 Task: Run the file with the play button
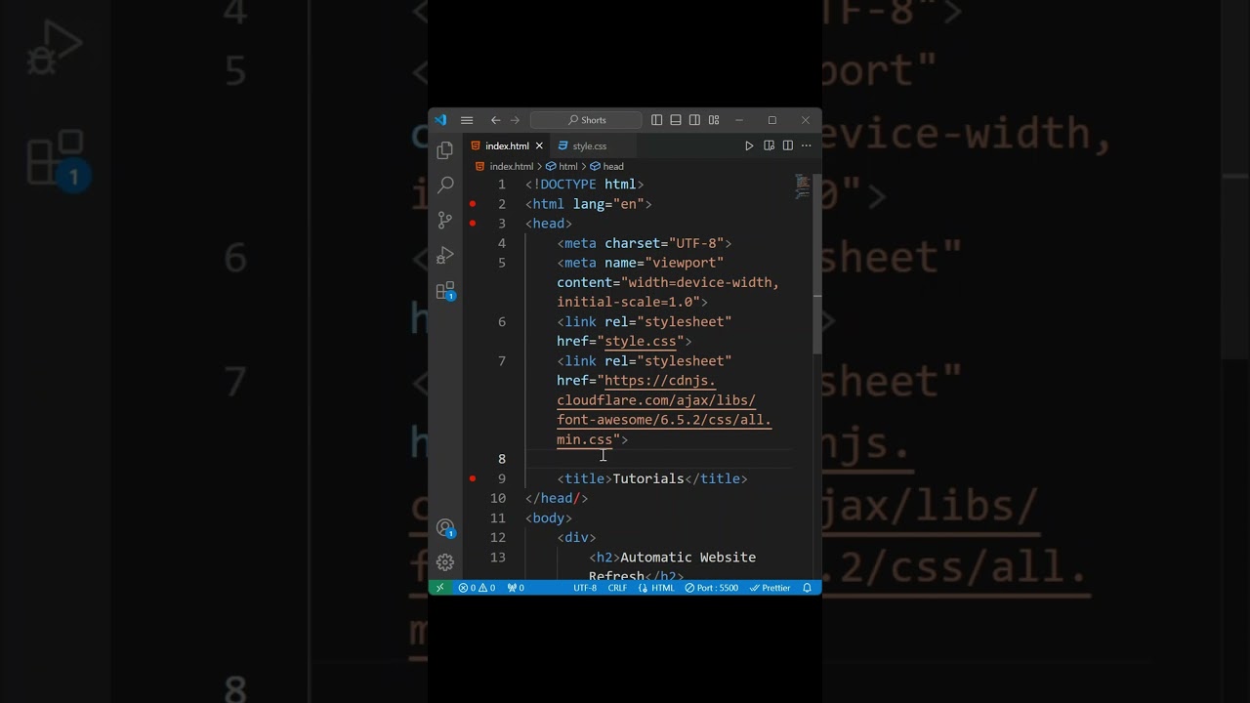[x=749, y=145]
